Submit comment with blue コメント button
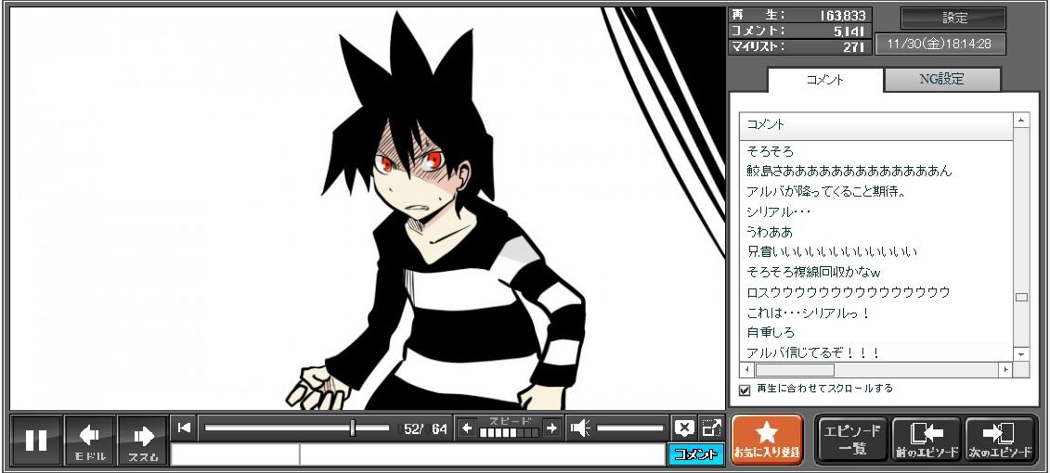 [x=695, y=454]
